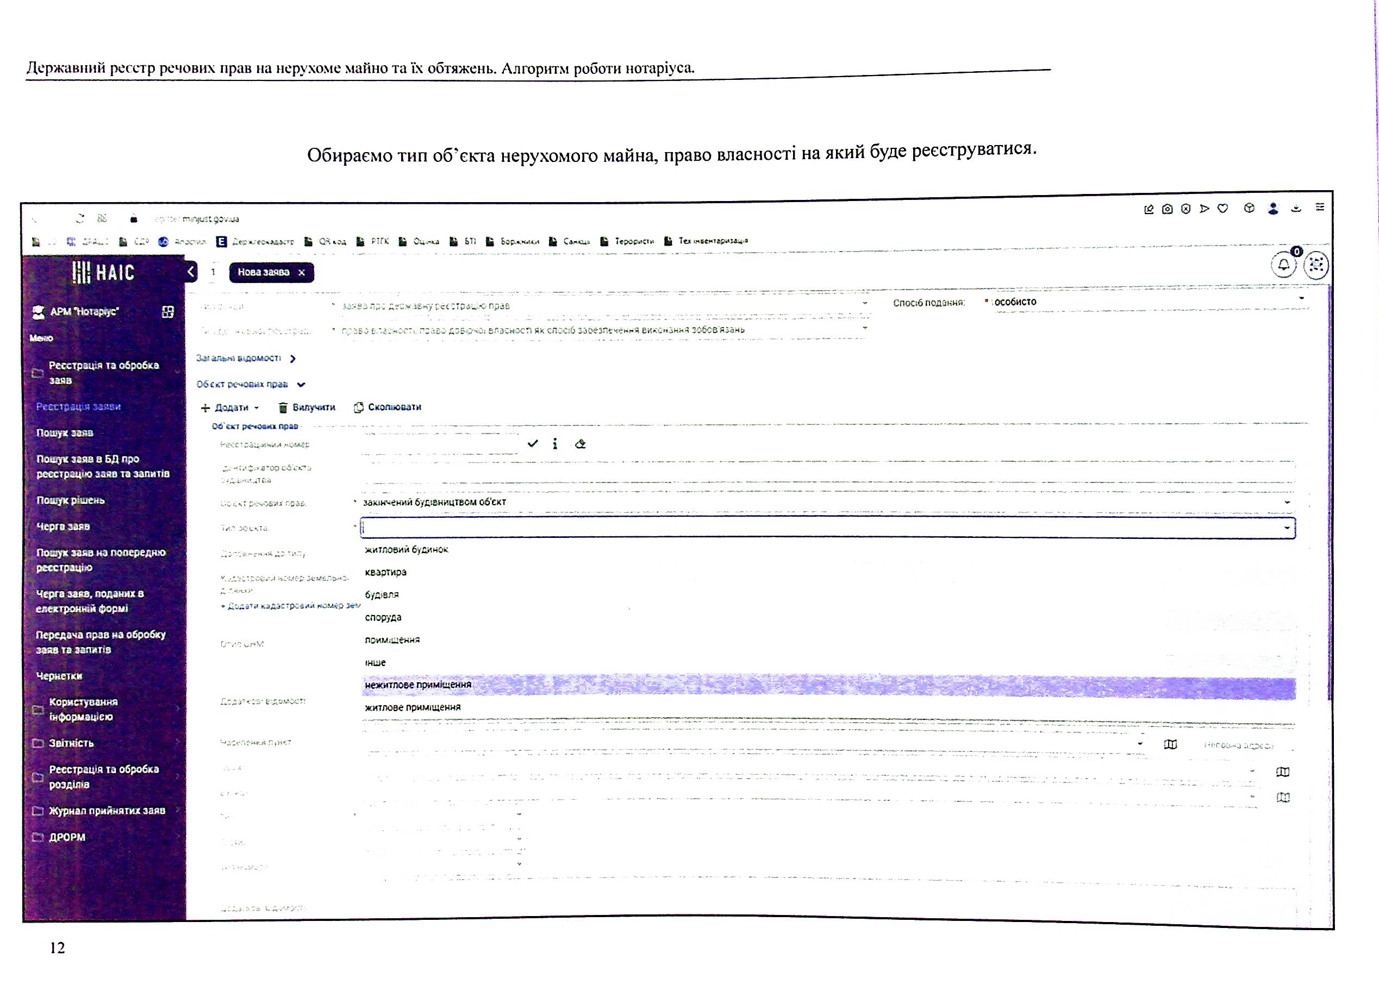Screen dimensions: 1379x997
Task: Choose житлове приміщення option
Action: click(413, 707)
